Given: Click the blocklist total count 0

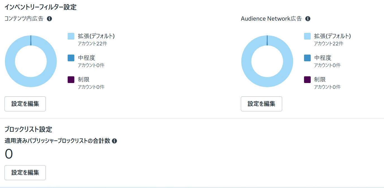Looking at the screenshot, I should pyautogui.click(x=9, y=154).
